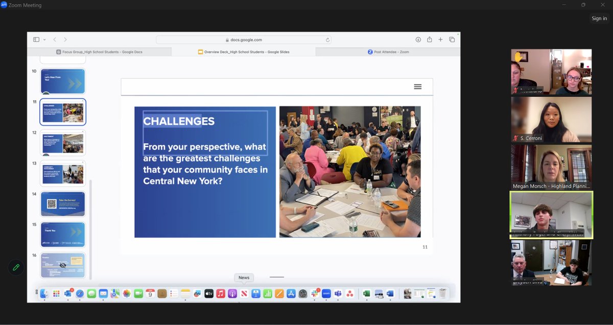
Task: Open Keynote from the Dock
Action: (256, 293)
